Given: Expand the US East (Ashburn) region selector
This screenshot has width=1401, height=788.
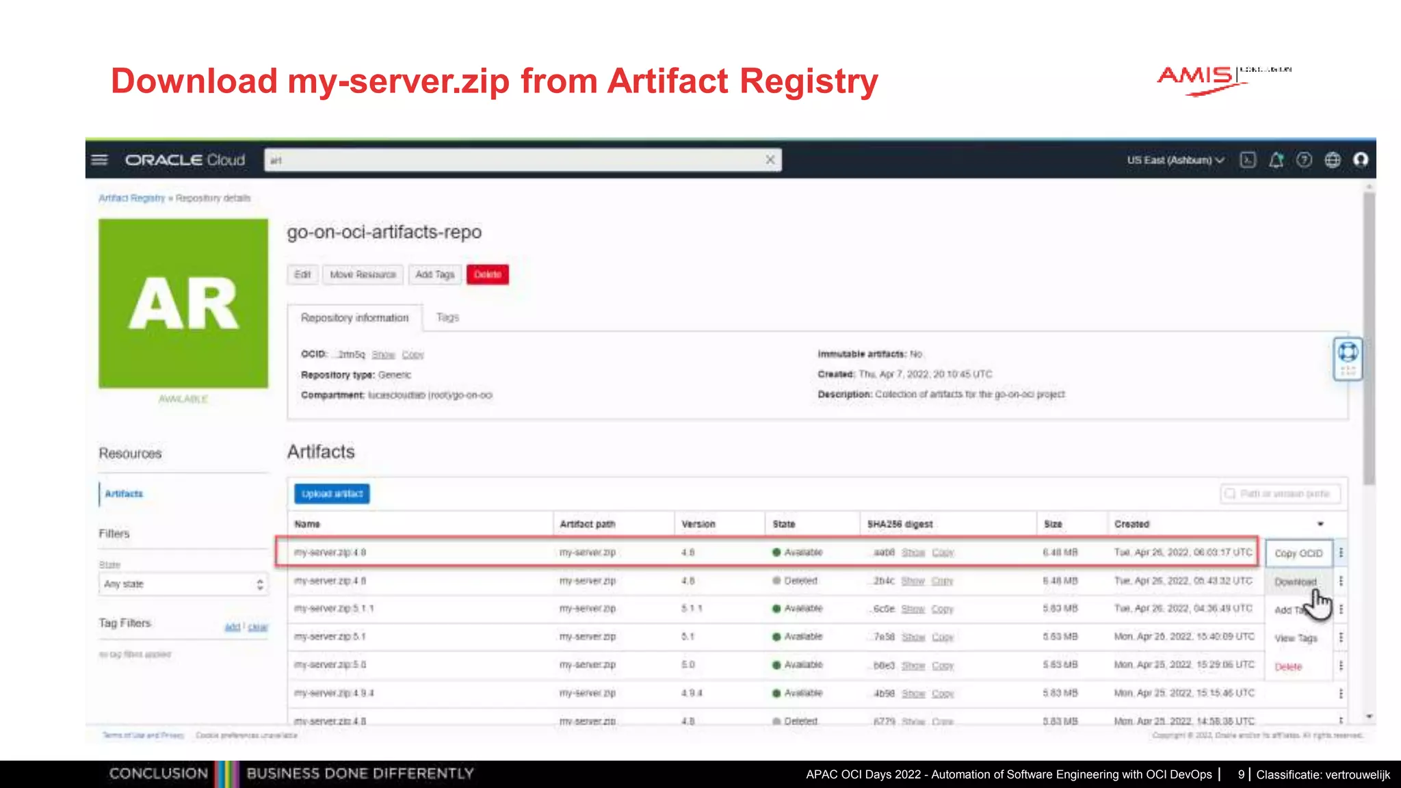Looking at the screenshot, I should [1175, 160].
